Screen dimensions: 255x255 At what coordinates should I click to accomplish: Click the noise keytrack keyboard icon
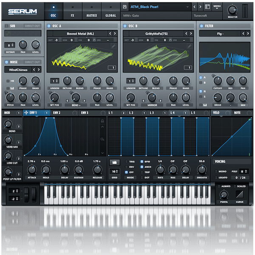[12, 88]
